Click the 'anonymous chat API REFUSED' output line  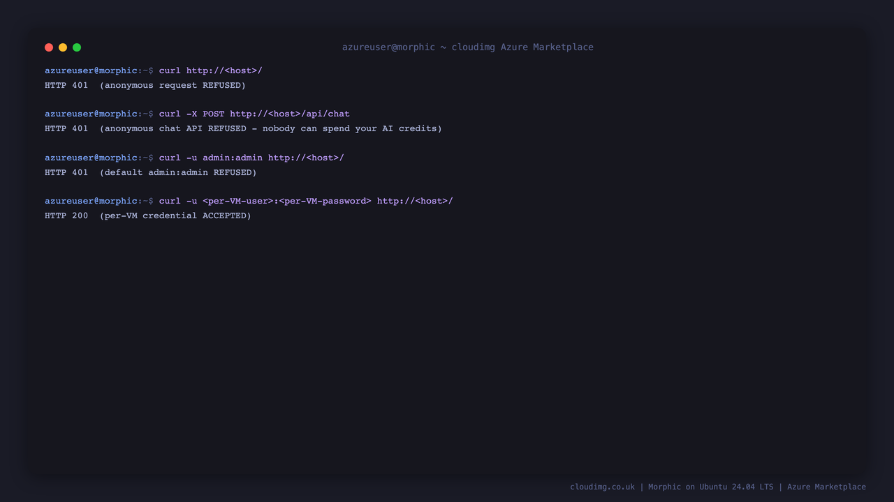point(243,128)
